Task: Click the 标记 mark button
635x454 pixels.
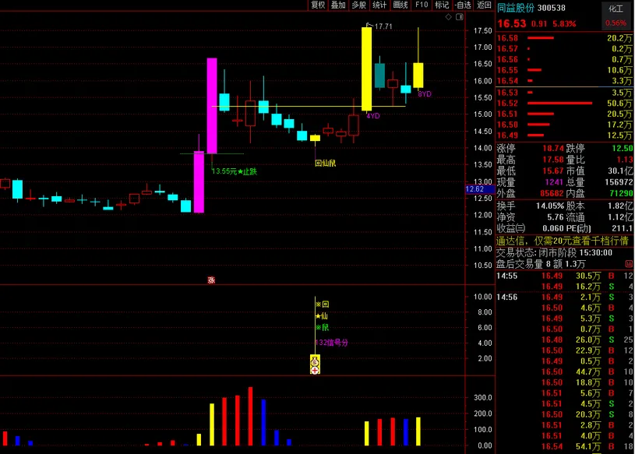Action: tap(442, 5)
